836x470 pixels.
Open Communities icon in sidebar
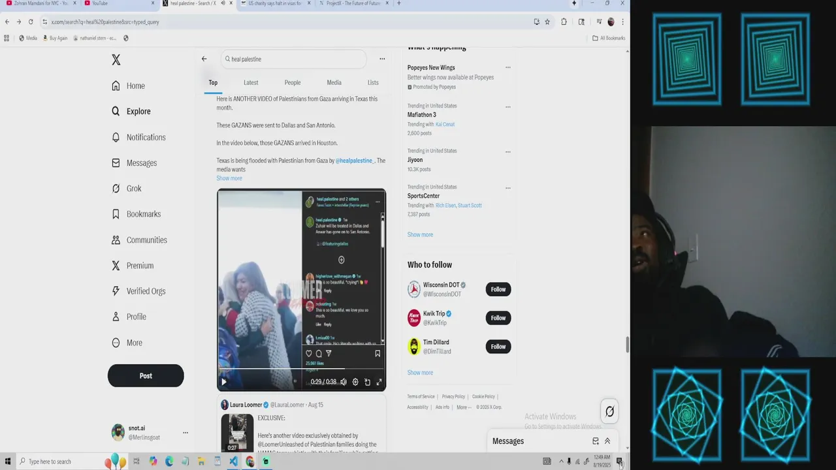point(116,240)
